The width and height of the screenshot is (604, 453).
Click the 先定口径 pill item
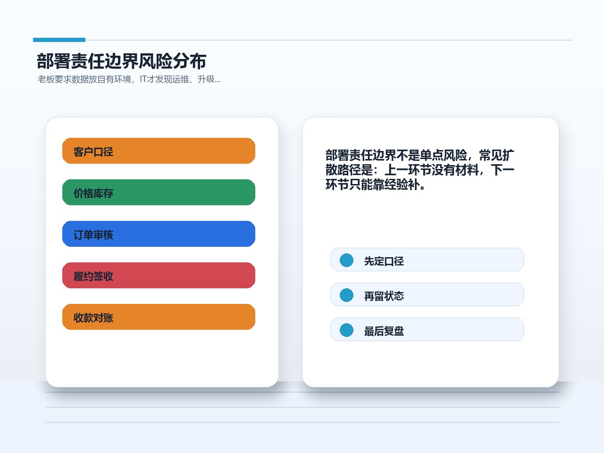pos(427,260)
